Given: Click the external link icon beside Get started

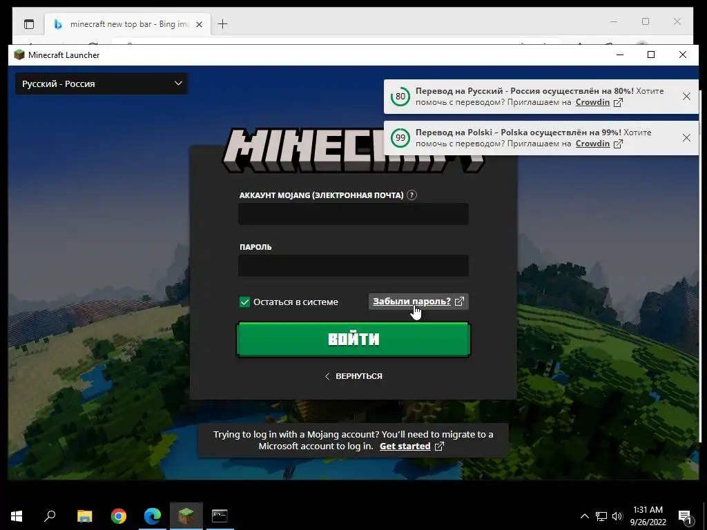Looking at the screenshot, I should click(x=439, y=446).
